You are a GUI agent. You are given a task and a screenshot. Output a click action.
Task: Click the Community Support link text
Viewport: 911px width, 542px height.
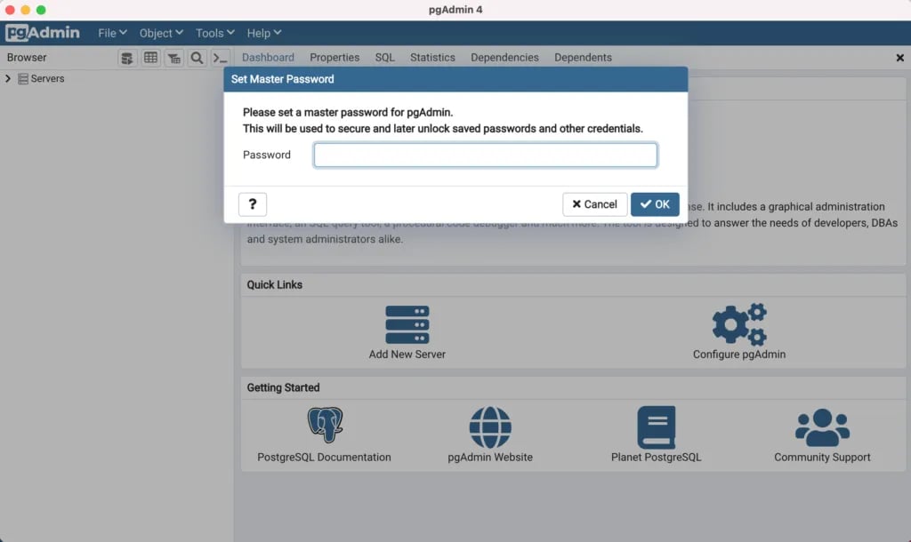[x=822, y=458]
